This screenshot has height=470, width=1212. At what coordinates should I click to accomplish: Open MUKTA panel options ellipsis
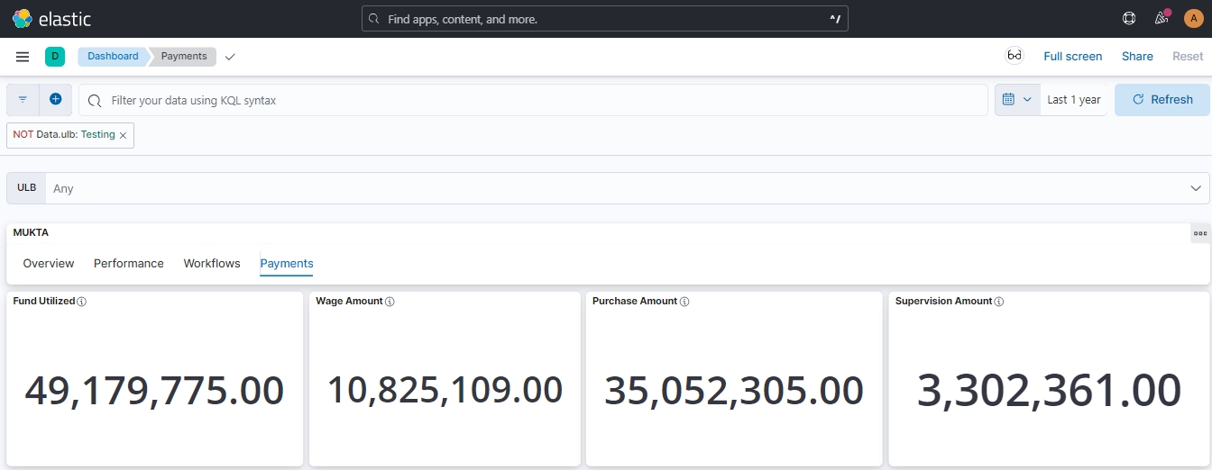[x=1199, y=233]
